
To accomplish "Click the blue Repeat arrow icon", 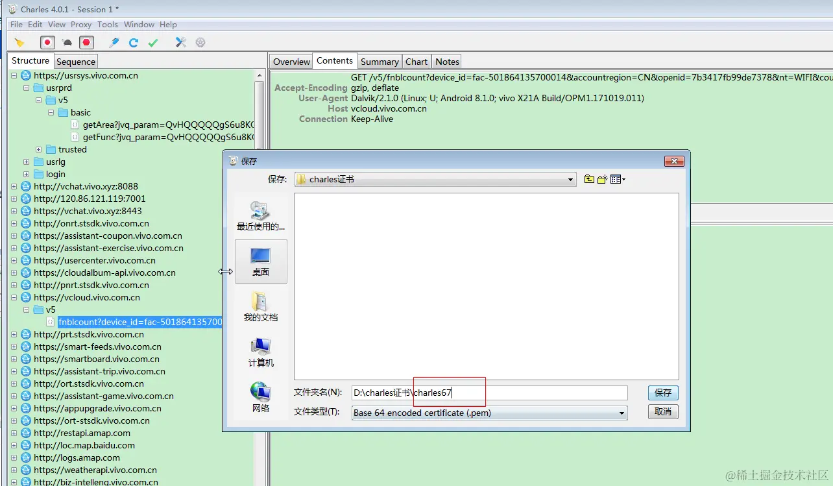I will click(134, 43).
